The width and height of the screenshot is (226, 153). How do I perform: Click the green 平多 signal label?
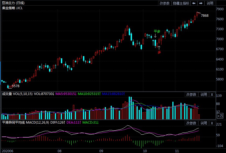(157, 31)
